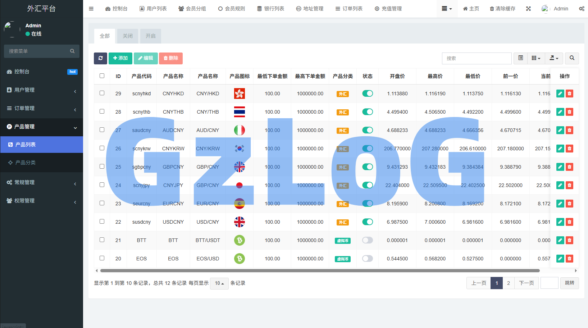Image resolution: width=588 pixels, height=328 pixels.
Task: Select all rows with header checkbox
Action: (x=102, y=76)
